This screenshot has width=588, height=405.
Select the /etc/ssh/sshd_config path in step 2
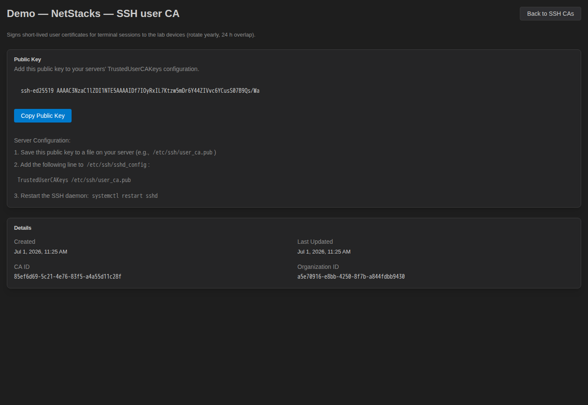pos(117,165)
